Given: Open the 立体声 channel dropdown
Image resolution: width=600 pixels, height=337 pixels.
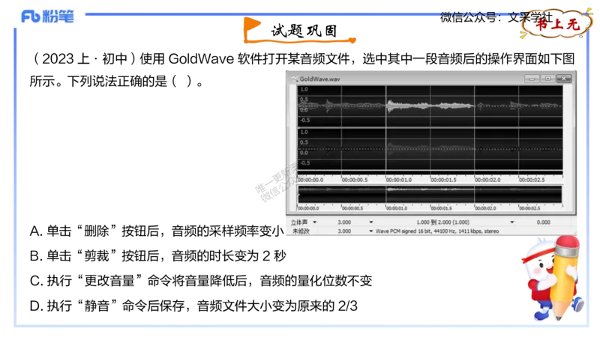Looking at the screenshot, I should (x=314, y=222).
